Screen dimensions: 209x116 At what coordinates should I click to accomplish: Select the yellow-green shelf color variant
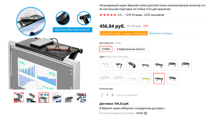pos(146,79)
